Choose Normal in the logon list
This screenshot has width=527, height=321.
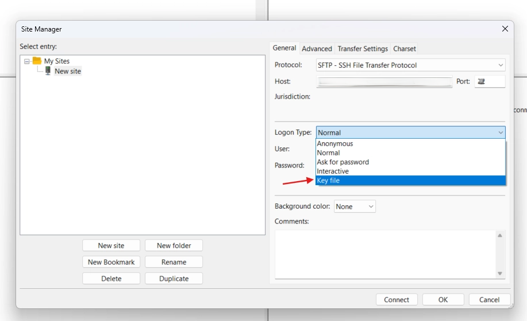tap(410, 153)
